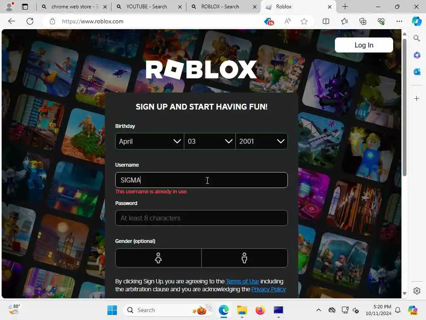Click the Username field containing SIGMA
426x320 pixels.
(201, 180)
